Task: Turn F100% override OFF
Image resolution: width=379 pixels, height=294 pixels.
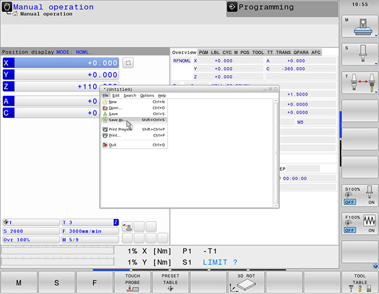Action: click(350, 230)
